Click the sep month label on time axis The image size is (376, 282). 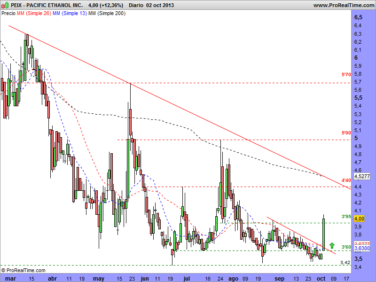click(x=279, y=279)
